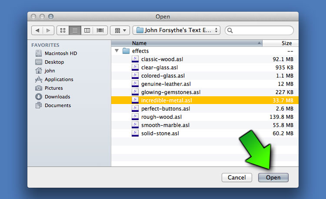Viewport: 326px width, 199px height.
Task: Click the file icon of glowing-gemstones.asl
Action: tap(135, 92)
